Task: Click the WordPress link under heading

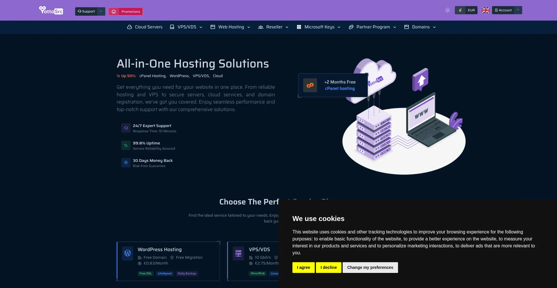Action: coord(180,76)
